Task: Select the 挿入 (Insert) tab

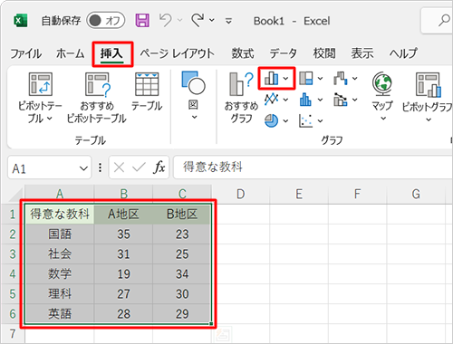Action: (111, 53)
